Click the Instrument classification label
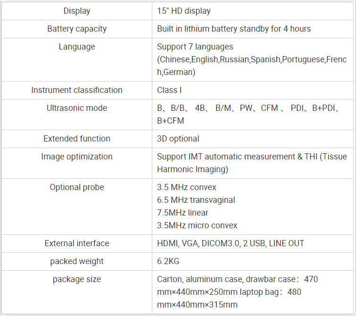356x316 pixels. click(x=77, y=90)
